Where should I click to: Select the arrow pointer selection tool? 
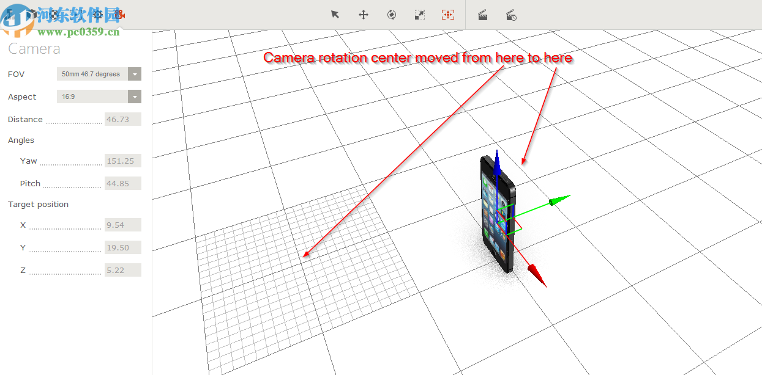coord(335,15)
